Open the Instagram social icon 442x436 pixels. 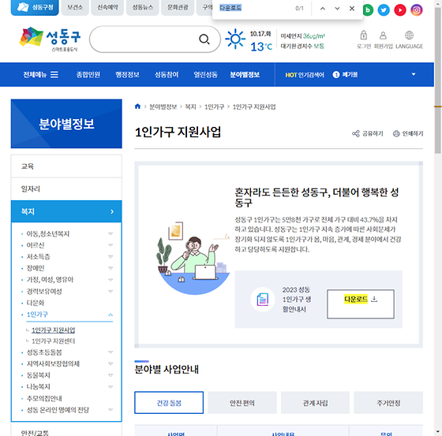(417, 10)
